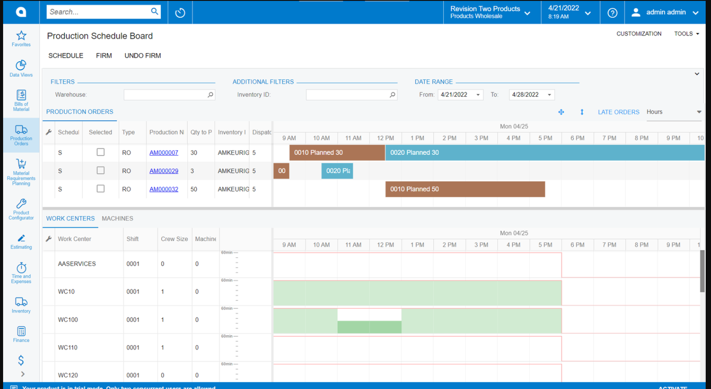The height and width of the screenshot is (389, 711).
Task: Open Estimating module icon
Action: pos(21,242)
